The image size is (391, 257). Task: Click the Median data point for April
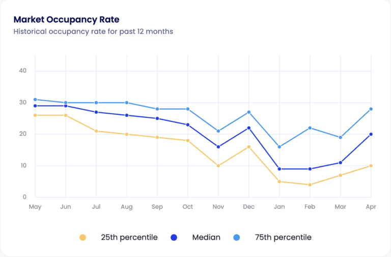click(x=371, y=134)
